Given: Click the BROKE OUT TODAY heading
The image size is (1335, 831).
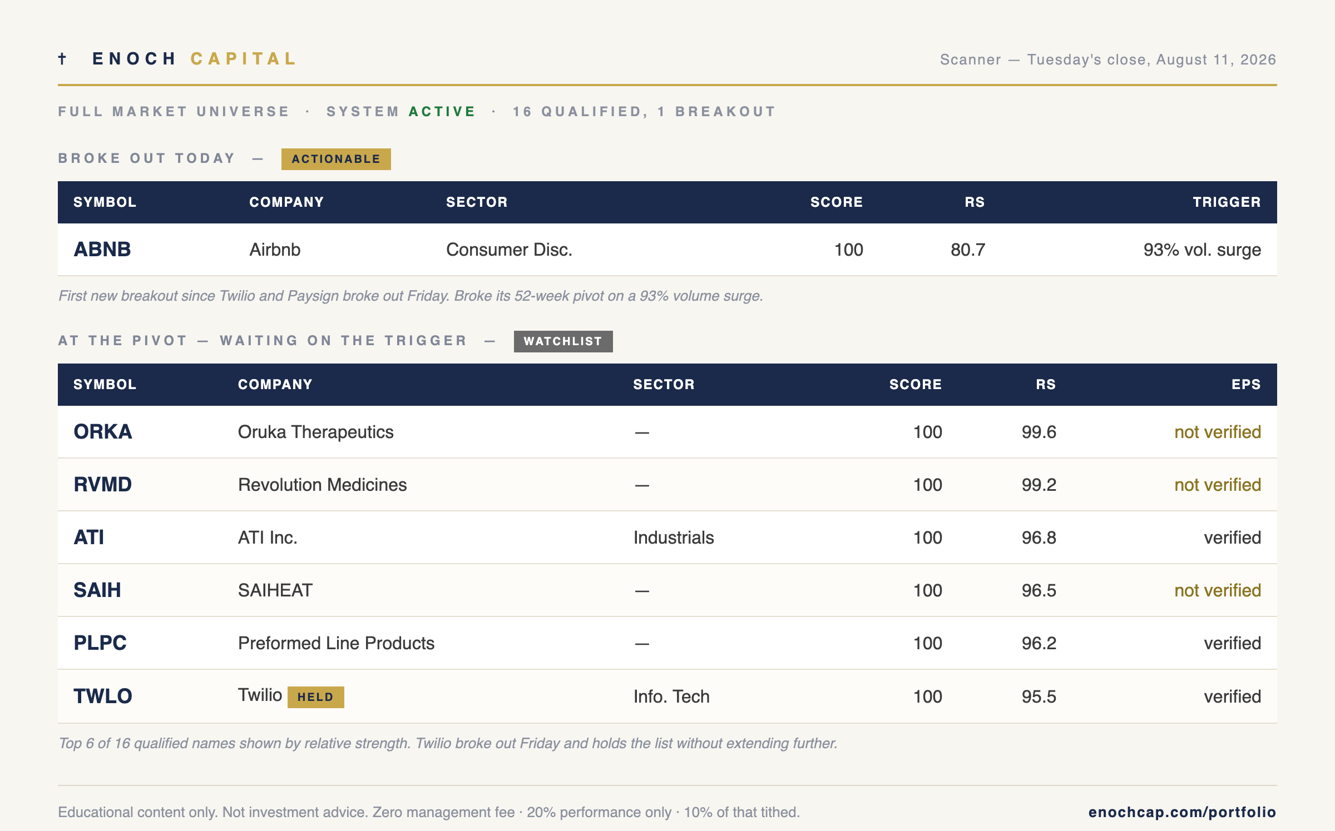Looking at the screenshot, I should coord(147,158).
